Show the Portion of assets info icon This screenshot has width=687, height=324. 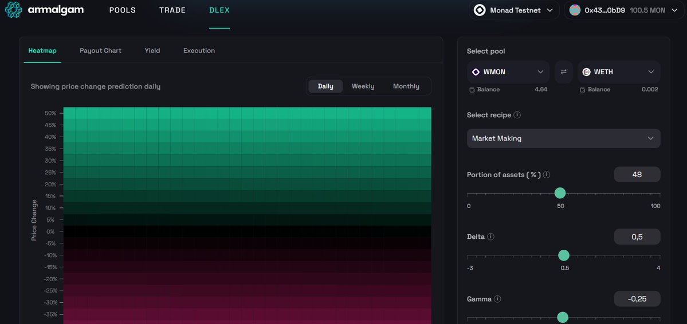(547, 174)
